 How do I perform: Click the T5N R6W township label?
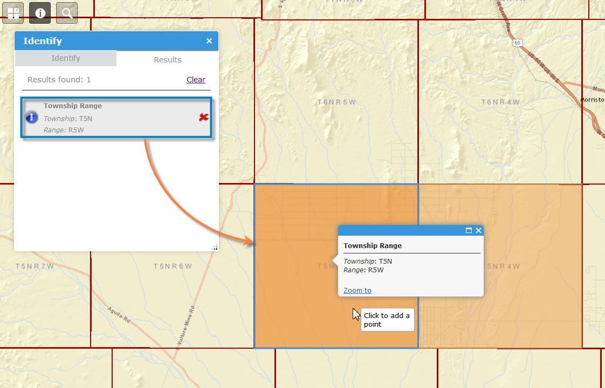(173, 266)
